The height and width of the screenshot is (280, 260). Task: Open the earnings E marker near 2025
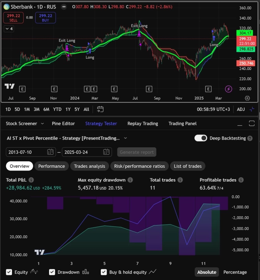tap(208, 89)
